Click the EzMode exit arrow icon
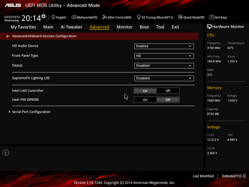The image size is (249, 187). pyautogui.click(x=244, y=176)
